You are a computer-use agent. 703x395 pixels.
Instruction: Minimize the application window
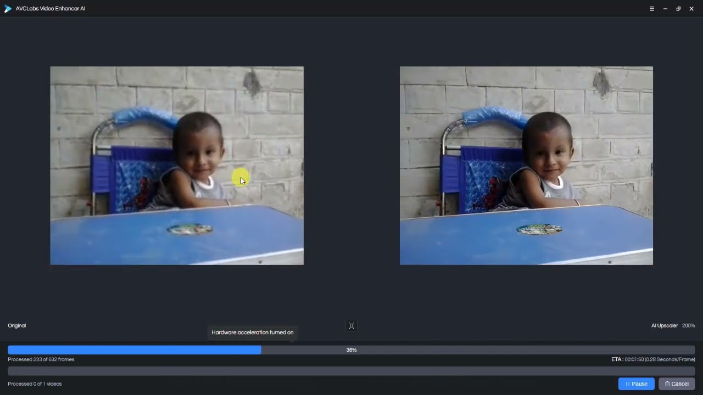(665, 9)
